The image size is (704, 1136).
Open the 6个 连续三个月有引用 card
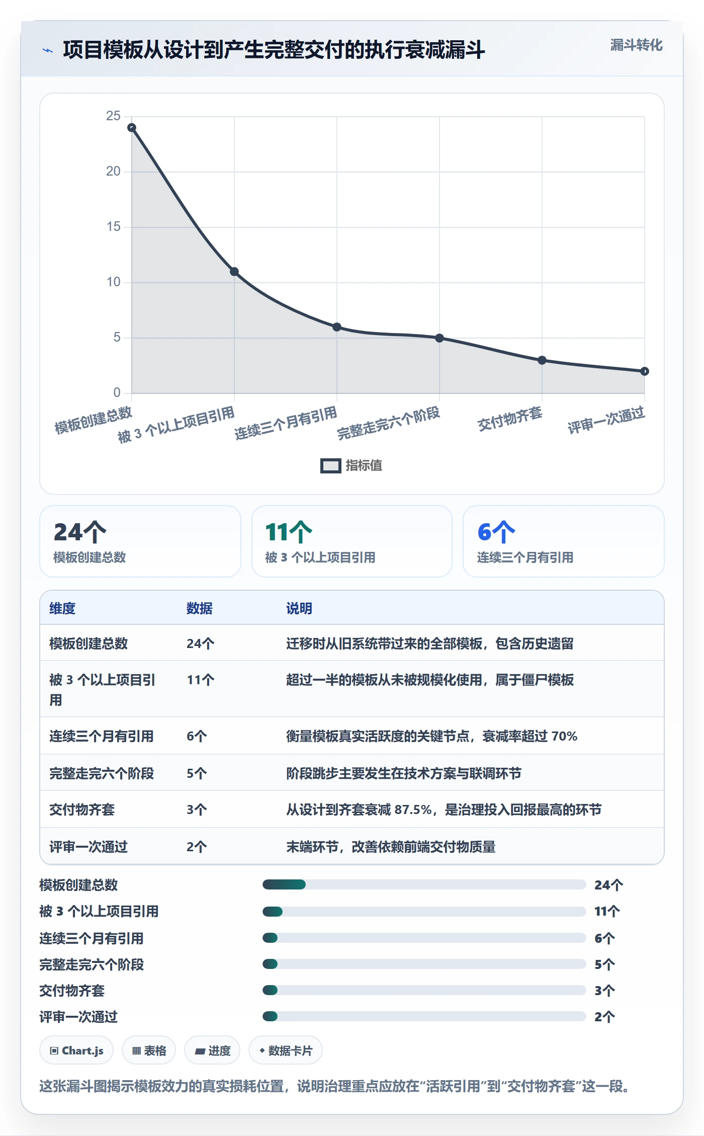(x=564, y=541)
